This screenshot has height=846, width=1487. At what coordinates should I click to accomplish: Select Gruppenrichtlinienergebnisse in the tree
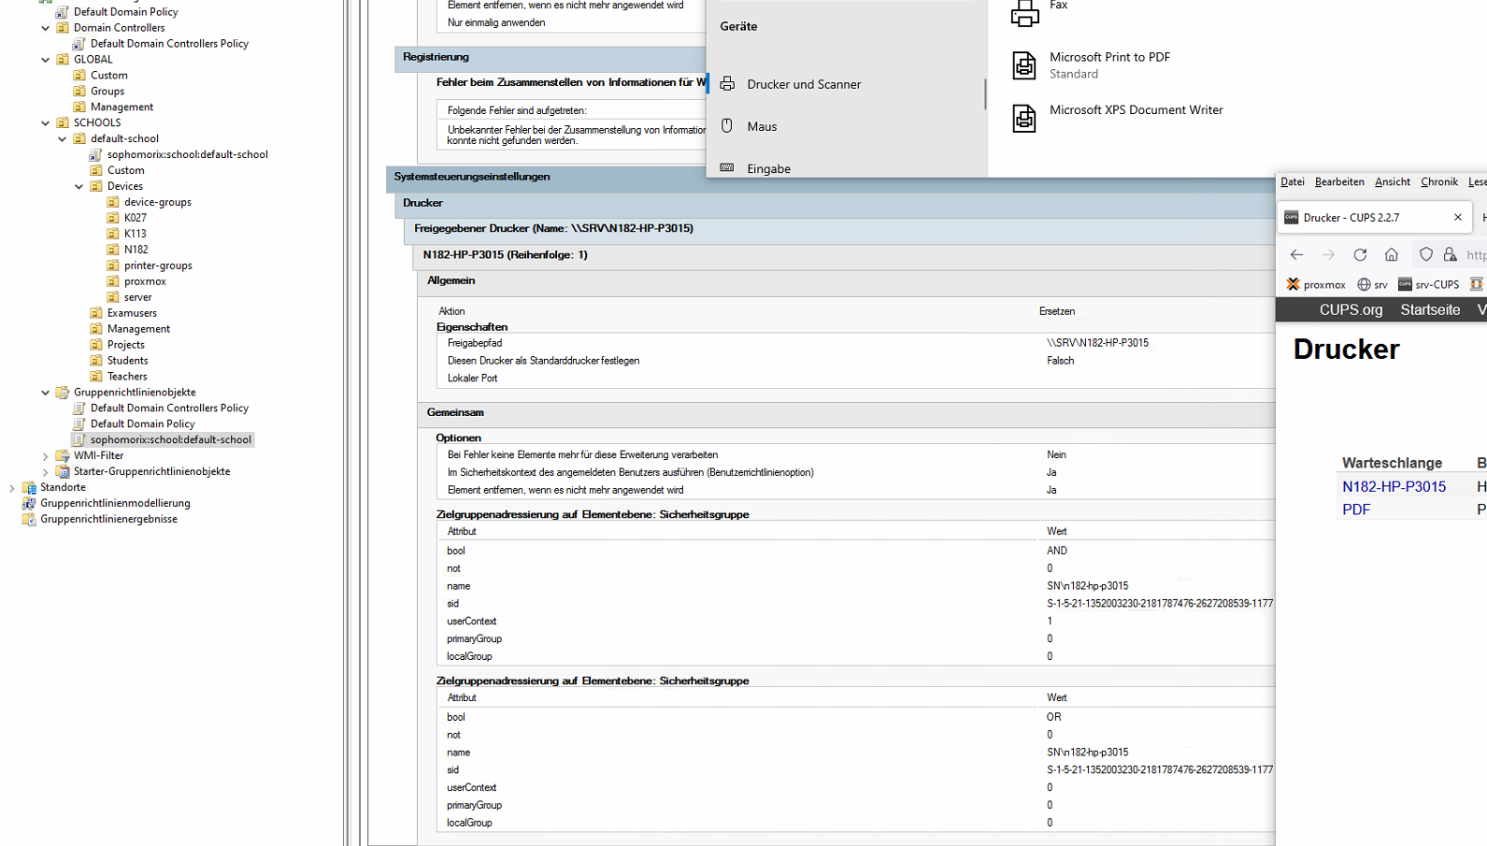[x=108, y=519]
